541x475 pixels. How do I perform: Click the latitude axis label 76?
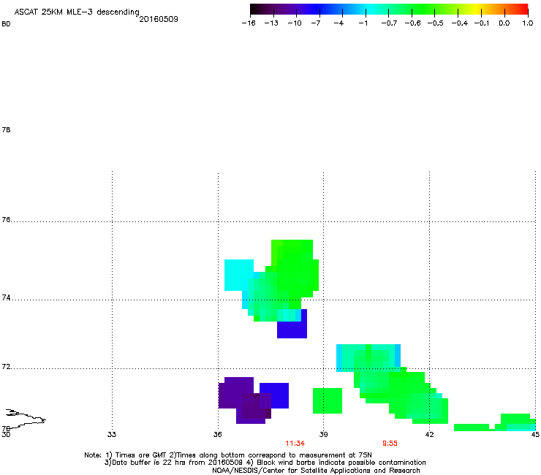6,220
